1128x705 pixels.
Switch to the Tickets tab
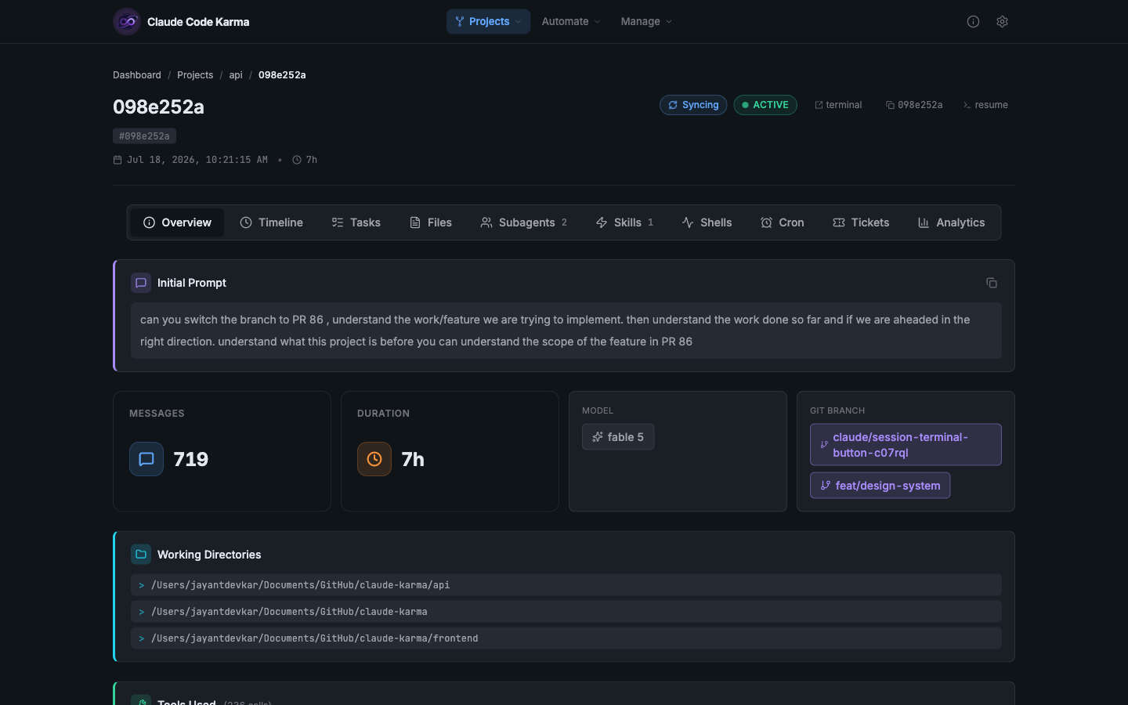point(861,222)
